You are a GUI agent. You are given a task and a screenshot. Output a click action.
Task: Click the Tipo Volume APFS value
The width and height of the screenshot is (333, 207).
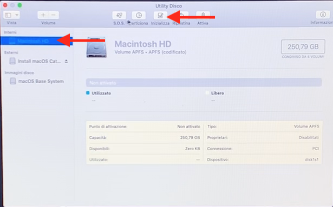pyautogui.click(x=306, y=126)
